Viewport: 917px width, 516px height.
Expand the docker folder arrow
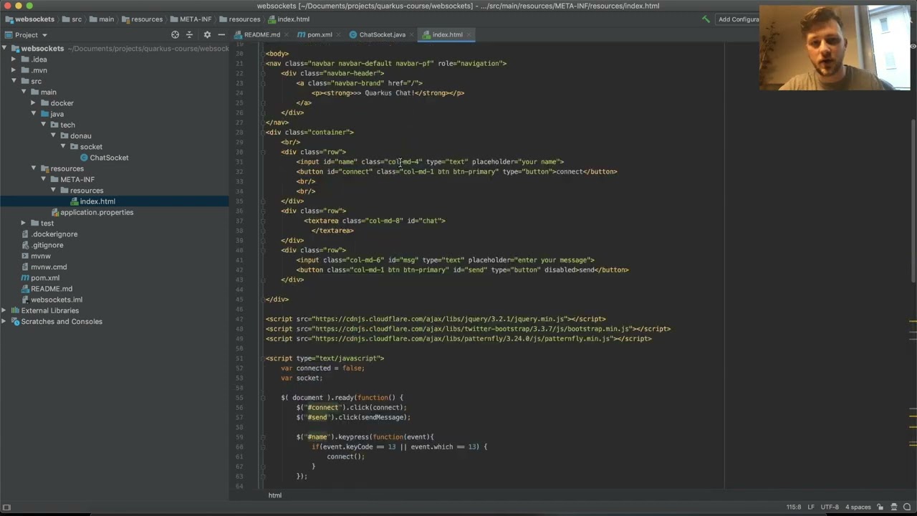click(x=33, y=103)
